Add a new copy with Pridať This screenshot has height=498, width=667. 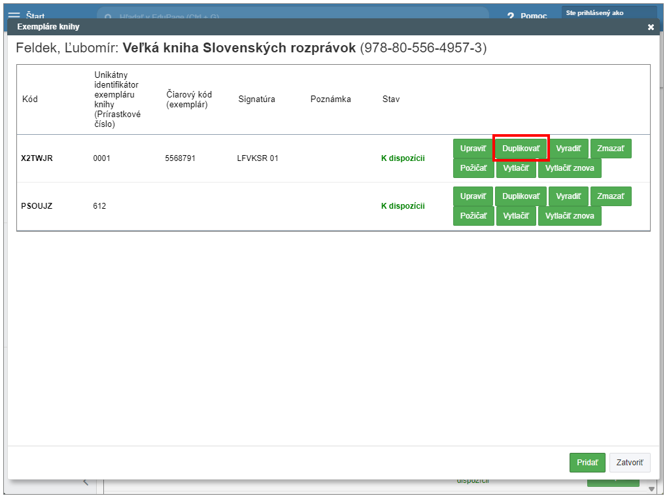(x=587, y=463)
